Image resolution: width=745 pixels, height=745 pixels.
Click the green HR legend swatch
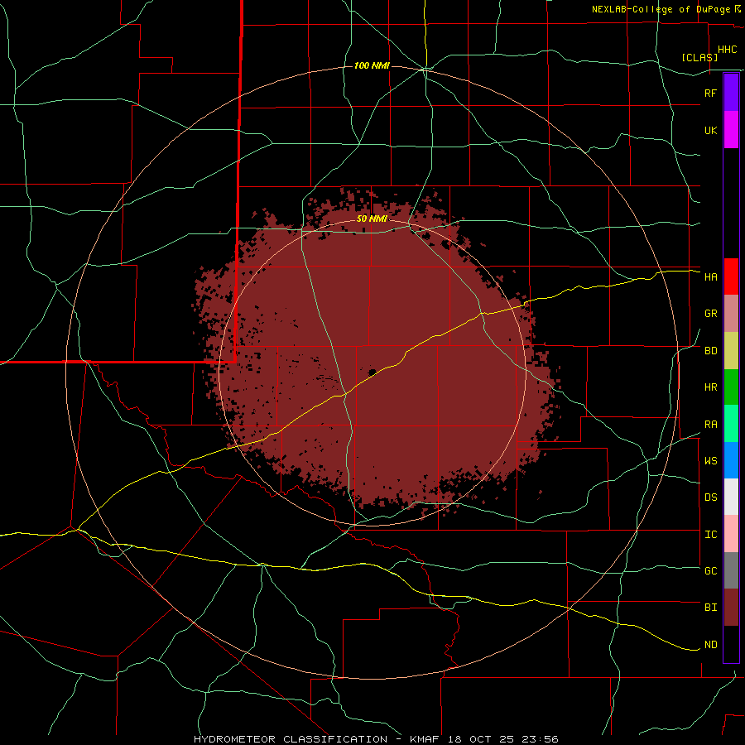tap(731, 387)
